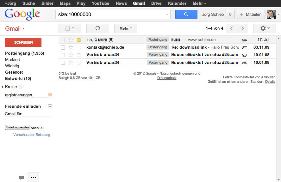
Task: Toggle importance marker on 17. Jul conversation
Action: point(79,40)
